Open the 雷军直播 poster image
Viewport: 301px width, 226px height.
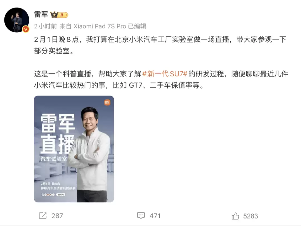coord(74,149)
